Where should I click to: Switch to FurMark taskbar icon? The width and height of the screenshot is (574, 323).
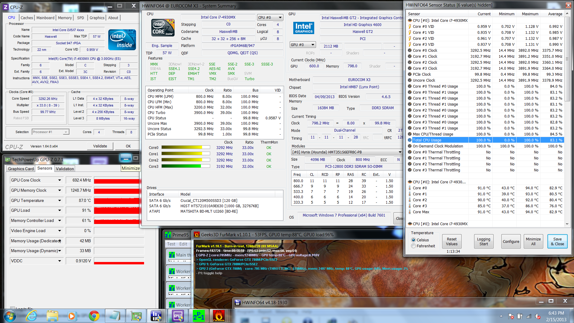[x=219, y=316]
